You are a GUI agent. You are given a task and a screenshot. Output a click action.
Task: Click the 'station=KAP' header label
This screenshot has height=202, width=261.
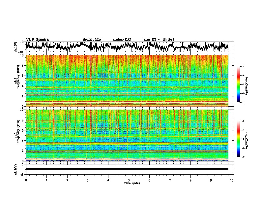pyautogui.click(x=122, y=40)
